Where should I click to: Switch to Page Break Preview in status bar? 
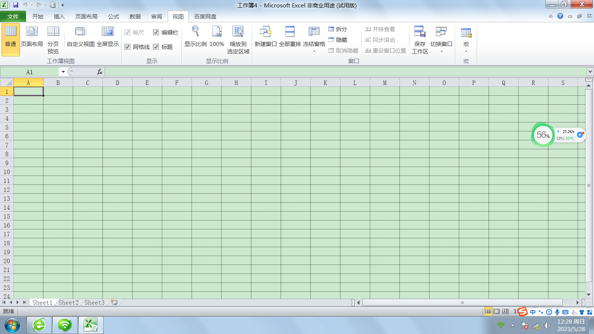pyautogui.click(x=505, y=311)
